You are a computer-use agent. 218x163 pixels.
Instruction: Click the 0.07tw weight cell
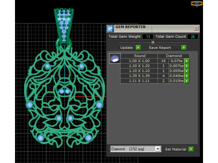(177, 61)
